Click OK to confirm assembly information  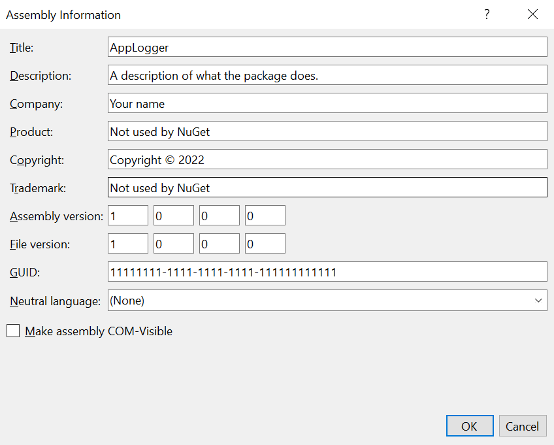(x=470, y=425)
